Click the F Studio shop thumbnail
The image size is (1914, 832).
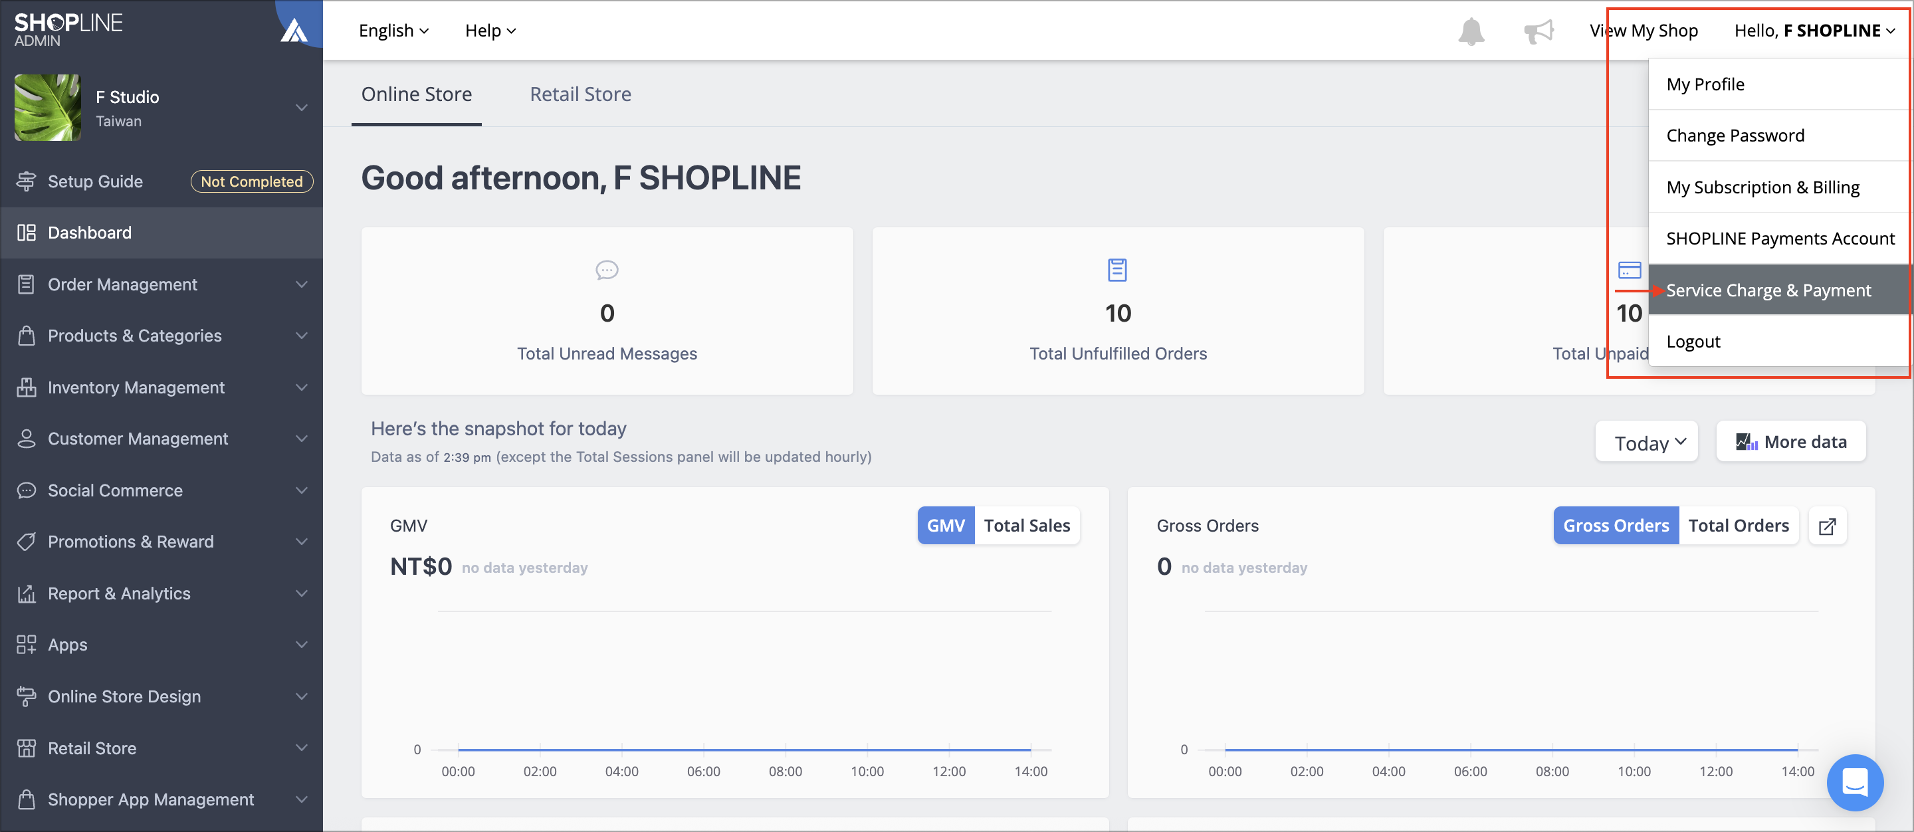click(x=48, y=108)
